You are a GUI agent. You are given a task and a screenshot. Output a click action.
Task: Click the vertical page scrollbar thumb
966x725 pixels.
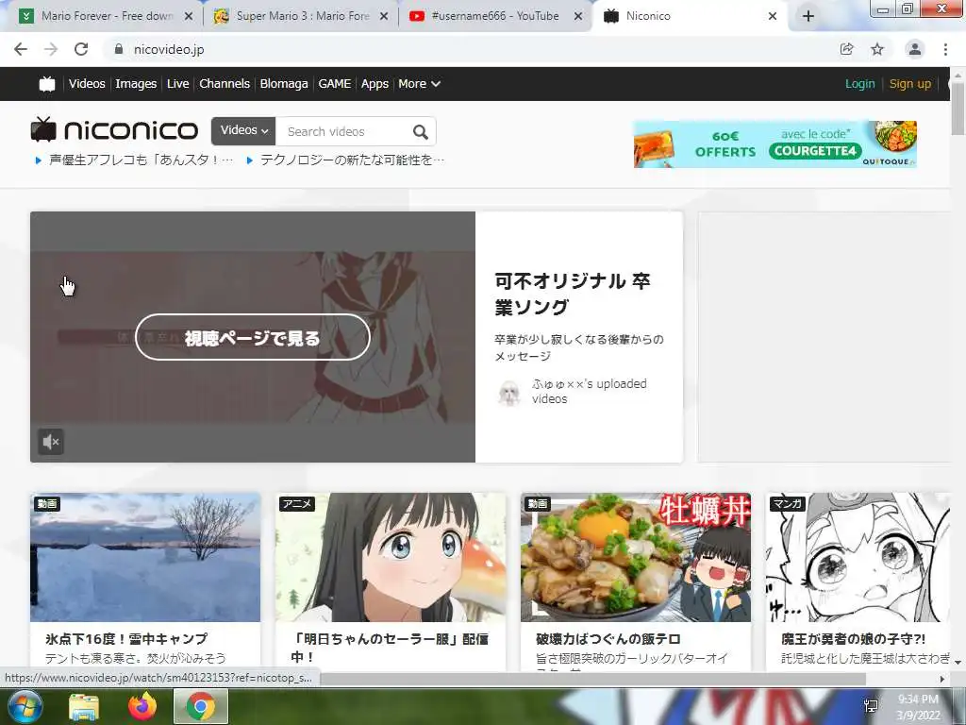958,108
